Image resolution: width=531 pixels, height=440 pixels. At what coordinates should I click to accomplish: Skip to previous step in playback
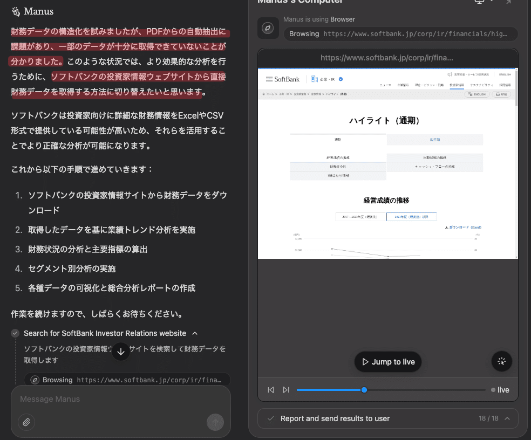[271, 390]
